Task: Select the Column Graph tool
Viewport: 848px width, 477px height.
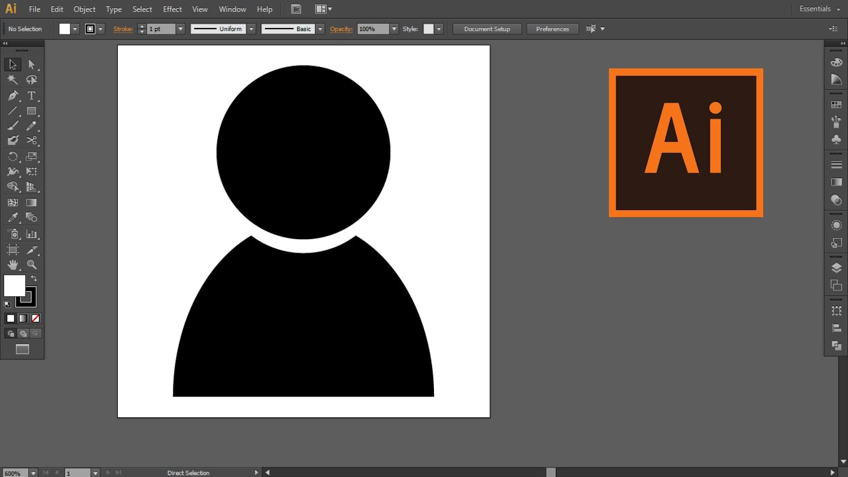Action: pyautogui.click(x=31, y=234)
